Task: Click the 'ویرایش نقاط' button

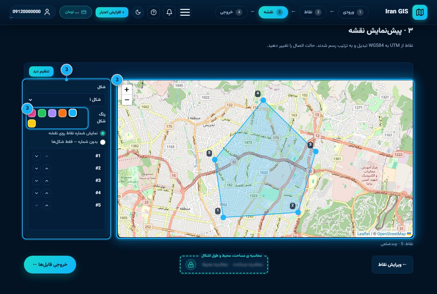Action: (x=392, y=265)
